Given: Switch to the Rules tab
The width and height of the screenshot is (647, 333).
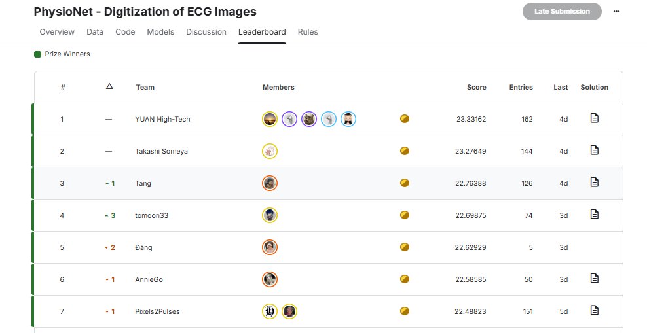Looking at the screenshot, I should click(308, 32).
